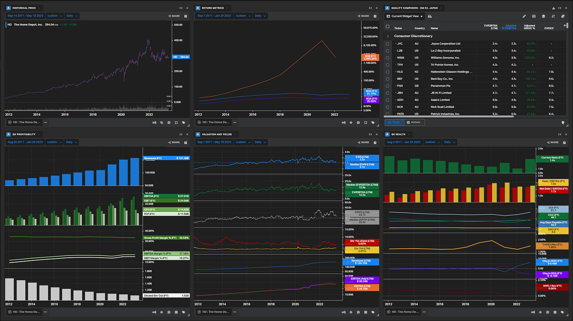Tick the select-all checkbox in the table header
This screenshot has height=321, width=573.
(388, 27)
